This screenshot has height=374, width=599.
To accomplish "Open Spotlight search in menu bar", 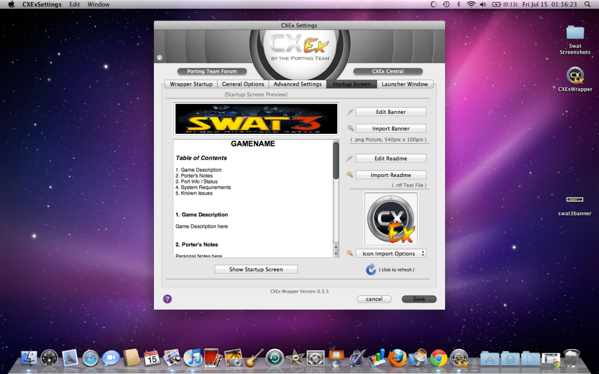I will coord(587,4).
